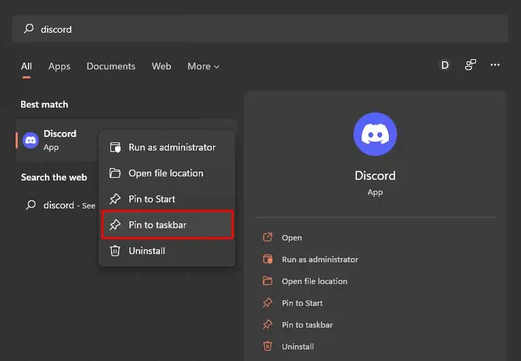
Task: Click the shield icon in context menu
Action: pos(115,147)
